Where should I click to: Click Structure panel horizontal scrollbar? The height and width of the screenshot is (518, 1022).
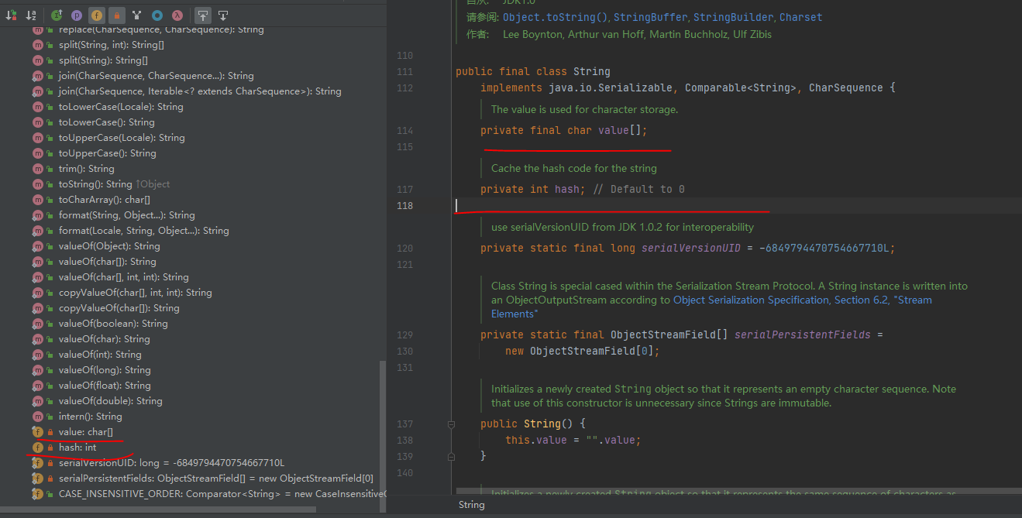158,509
